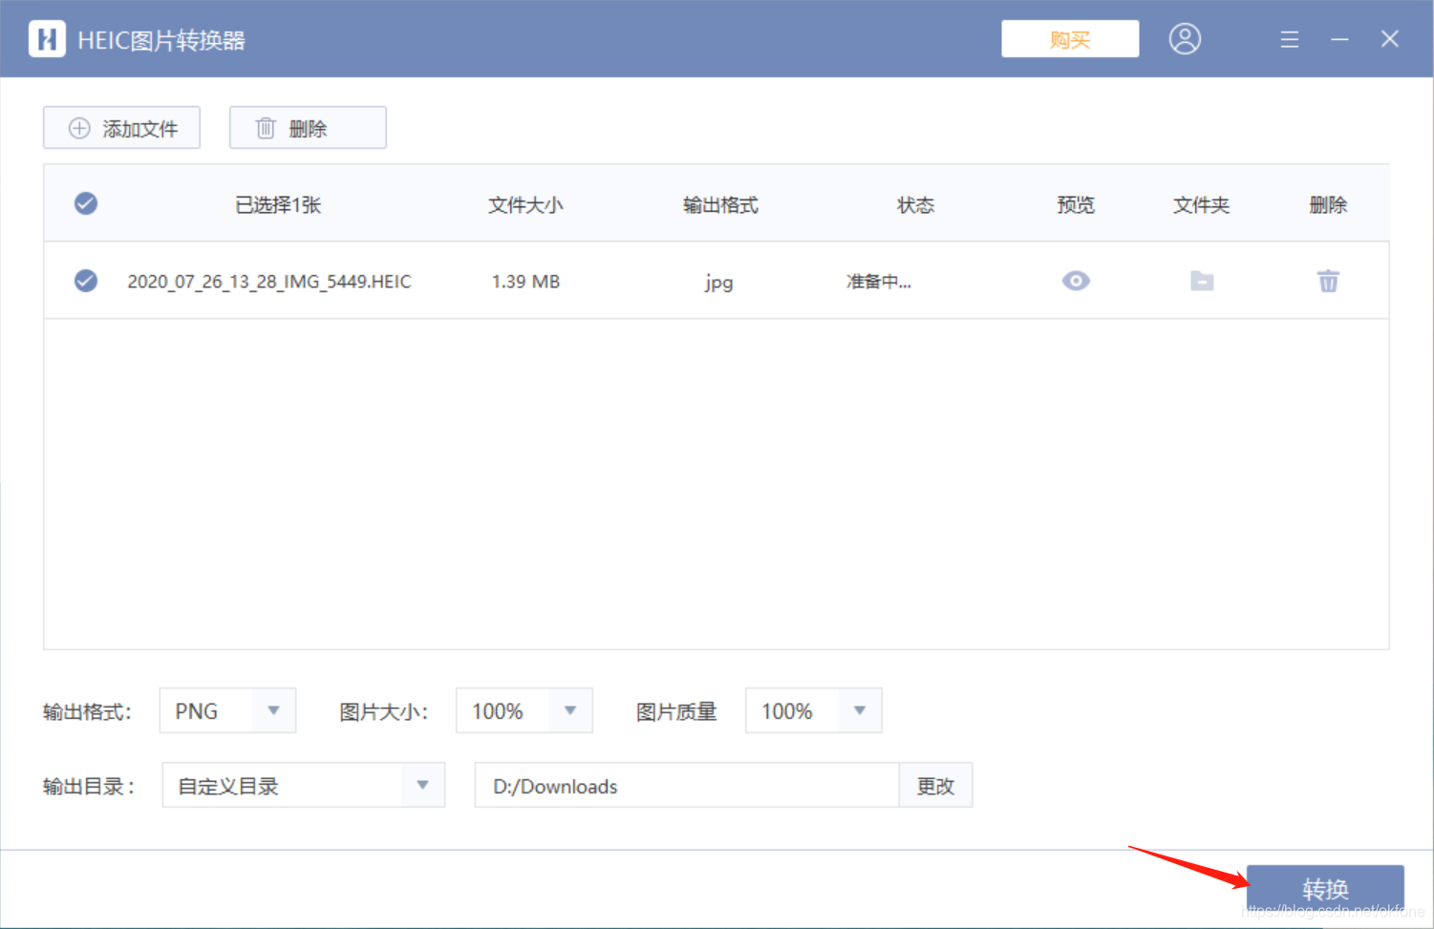This screenshot has height=929, width=1434.
Task: Click the 状态 column header
Action: click(915, 205)
